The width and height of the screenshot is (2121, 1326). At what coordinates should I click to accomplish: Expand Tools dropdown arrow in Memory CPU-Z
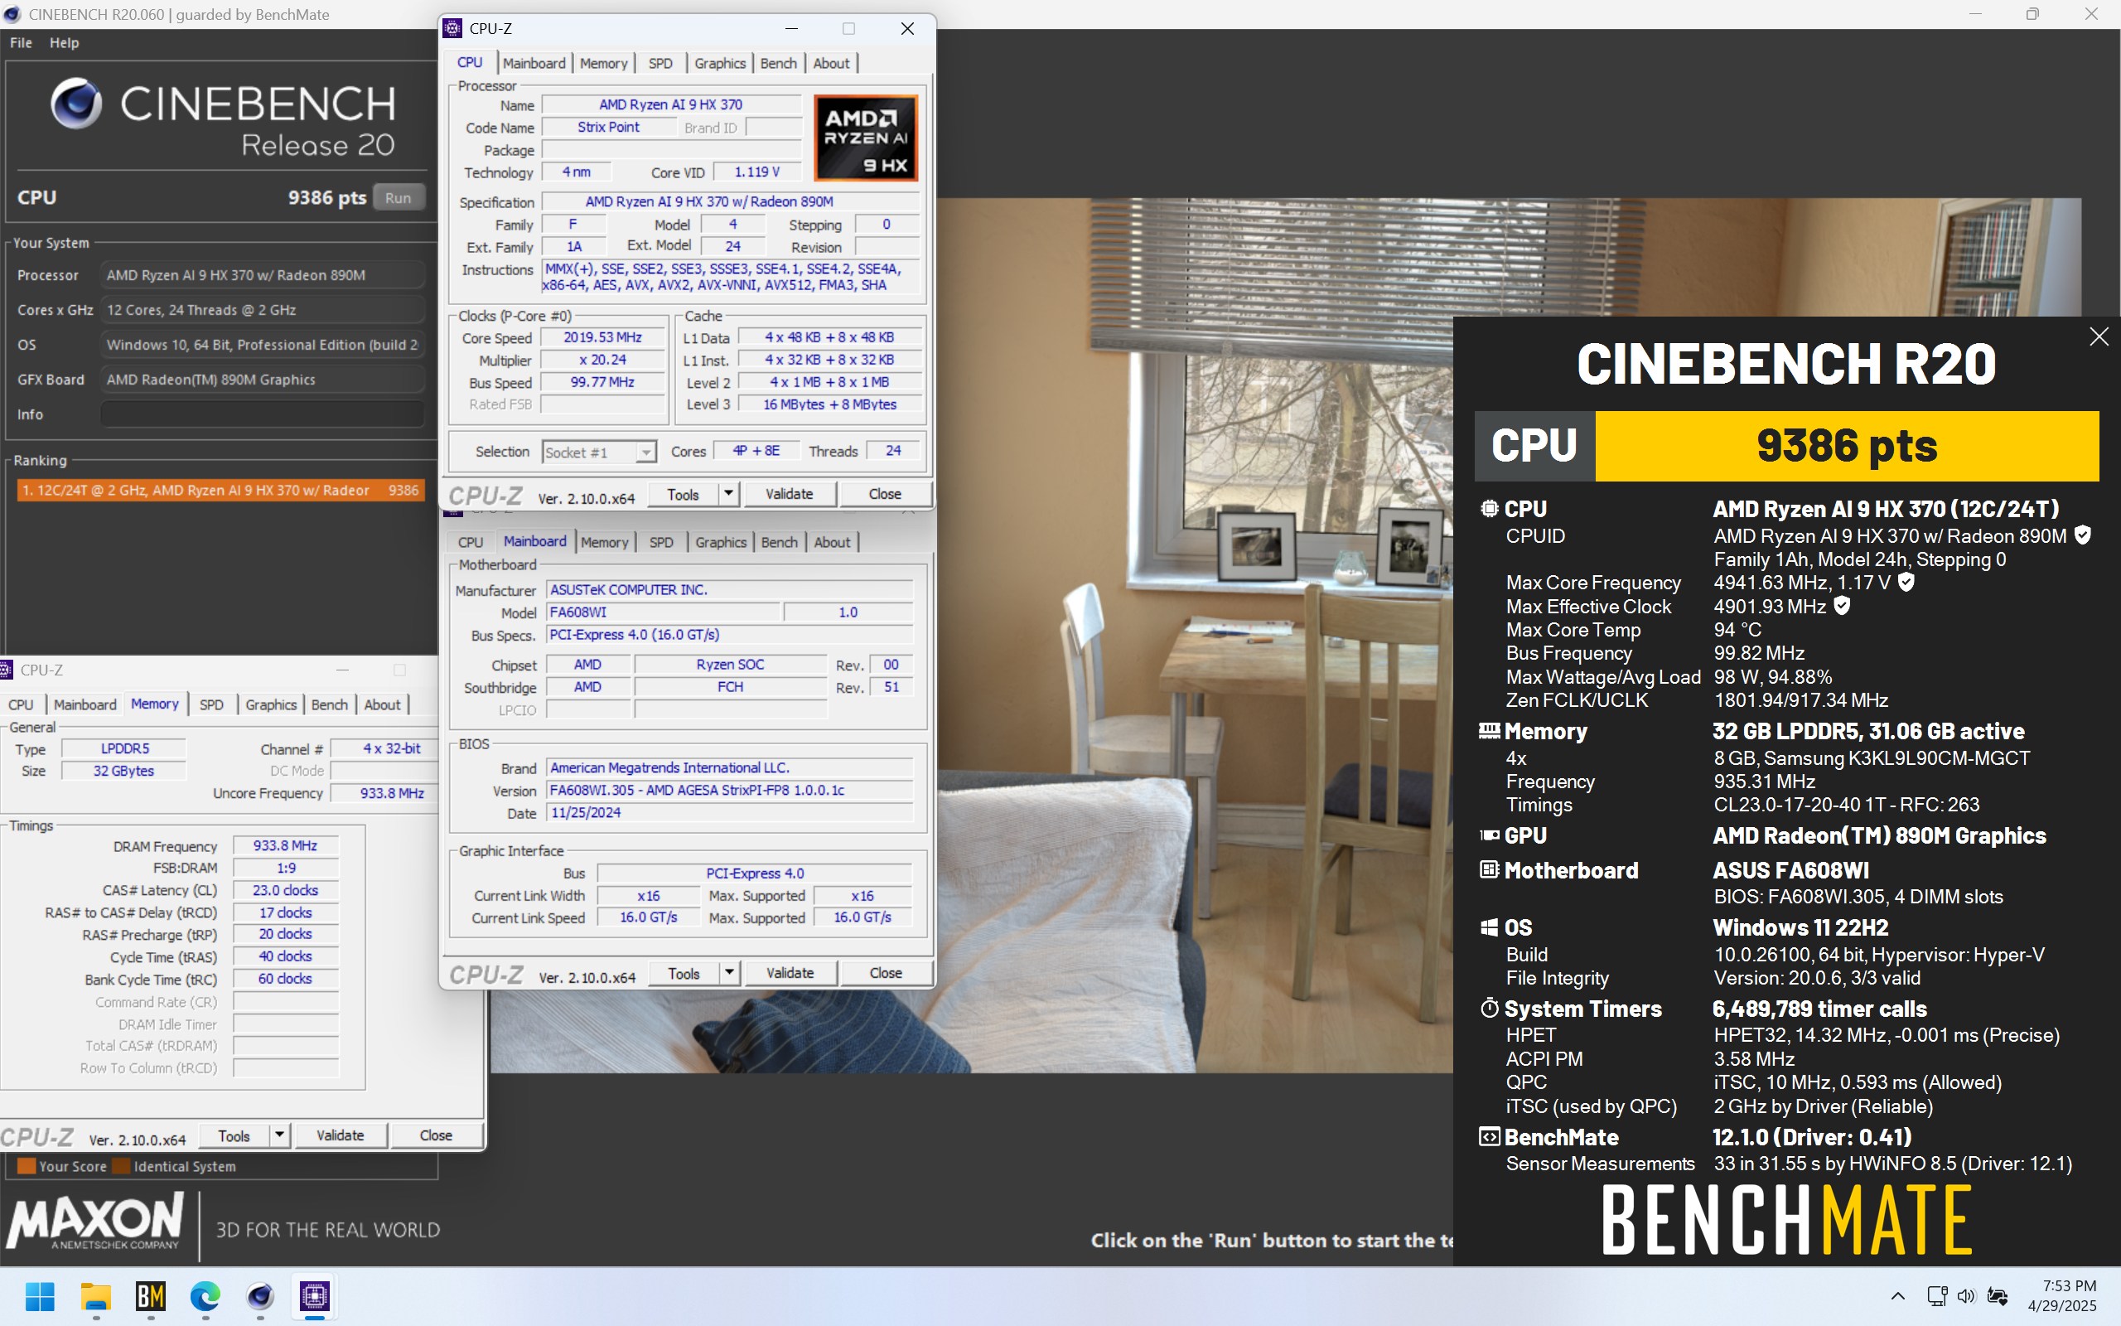coord(279,1135)
